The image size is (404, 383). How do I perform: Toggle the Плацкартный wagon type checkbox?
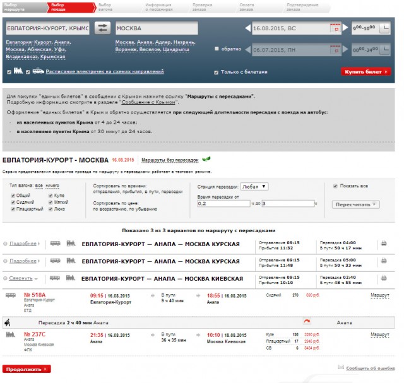coord(13,208)
